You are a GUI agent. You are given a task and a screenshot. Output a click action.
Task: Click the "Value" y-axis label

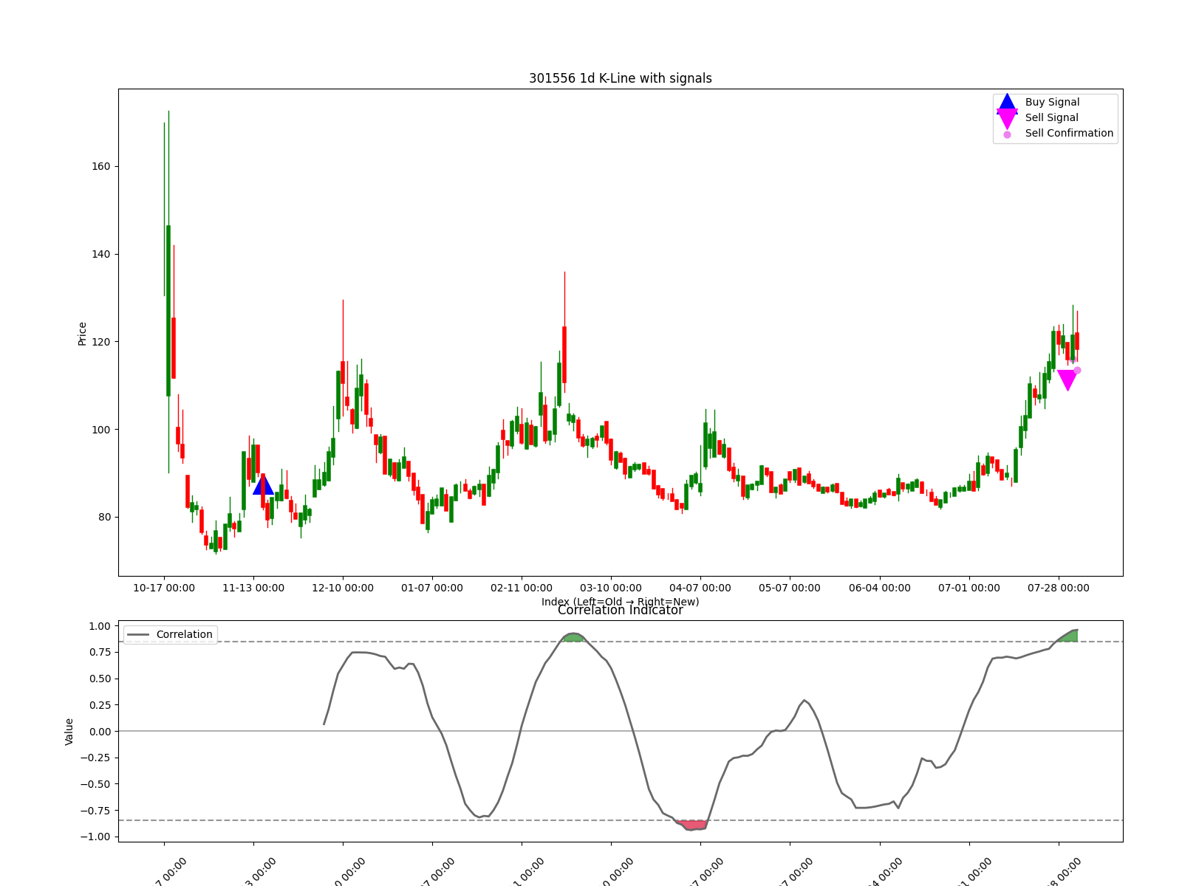click(69, 732)
